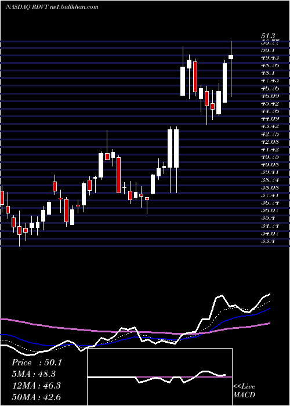The height and width of the screenshot is (406, 290).
Task: Click the 36.74 price level label
Action: pos(270,202)
